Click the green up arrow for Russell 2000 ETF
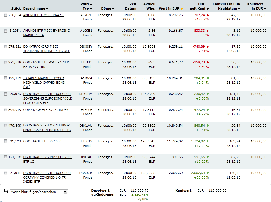The height and width of the screenshot is (202, 271). (208, 157)
